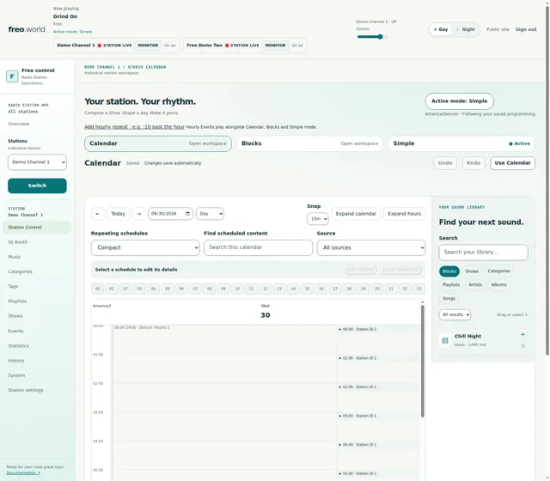Filter library by Shows
This screenshot has width=550, height=481.
tap(472, 271)
